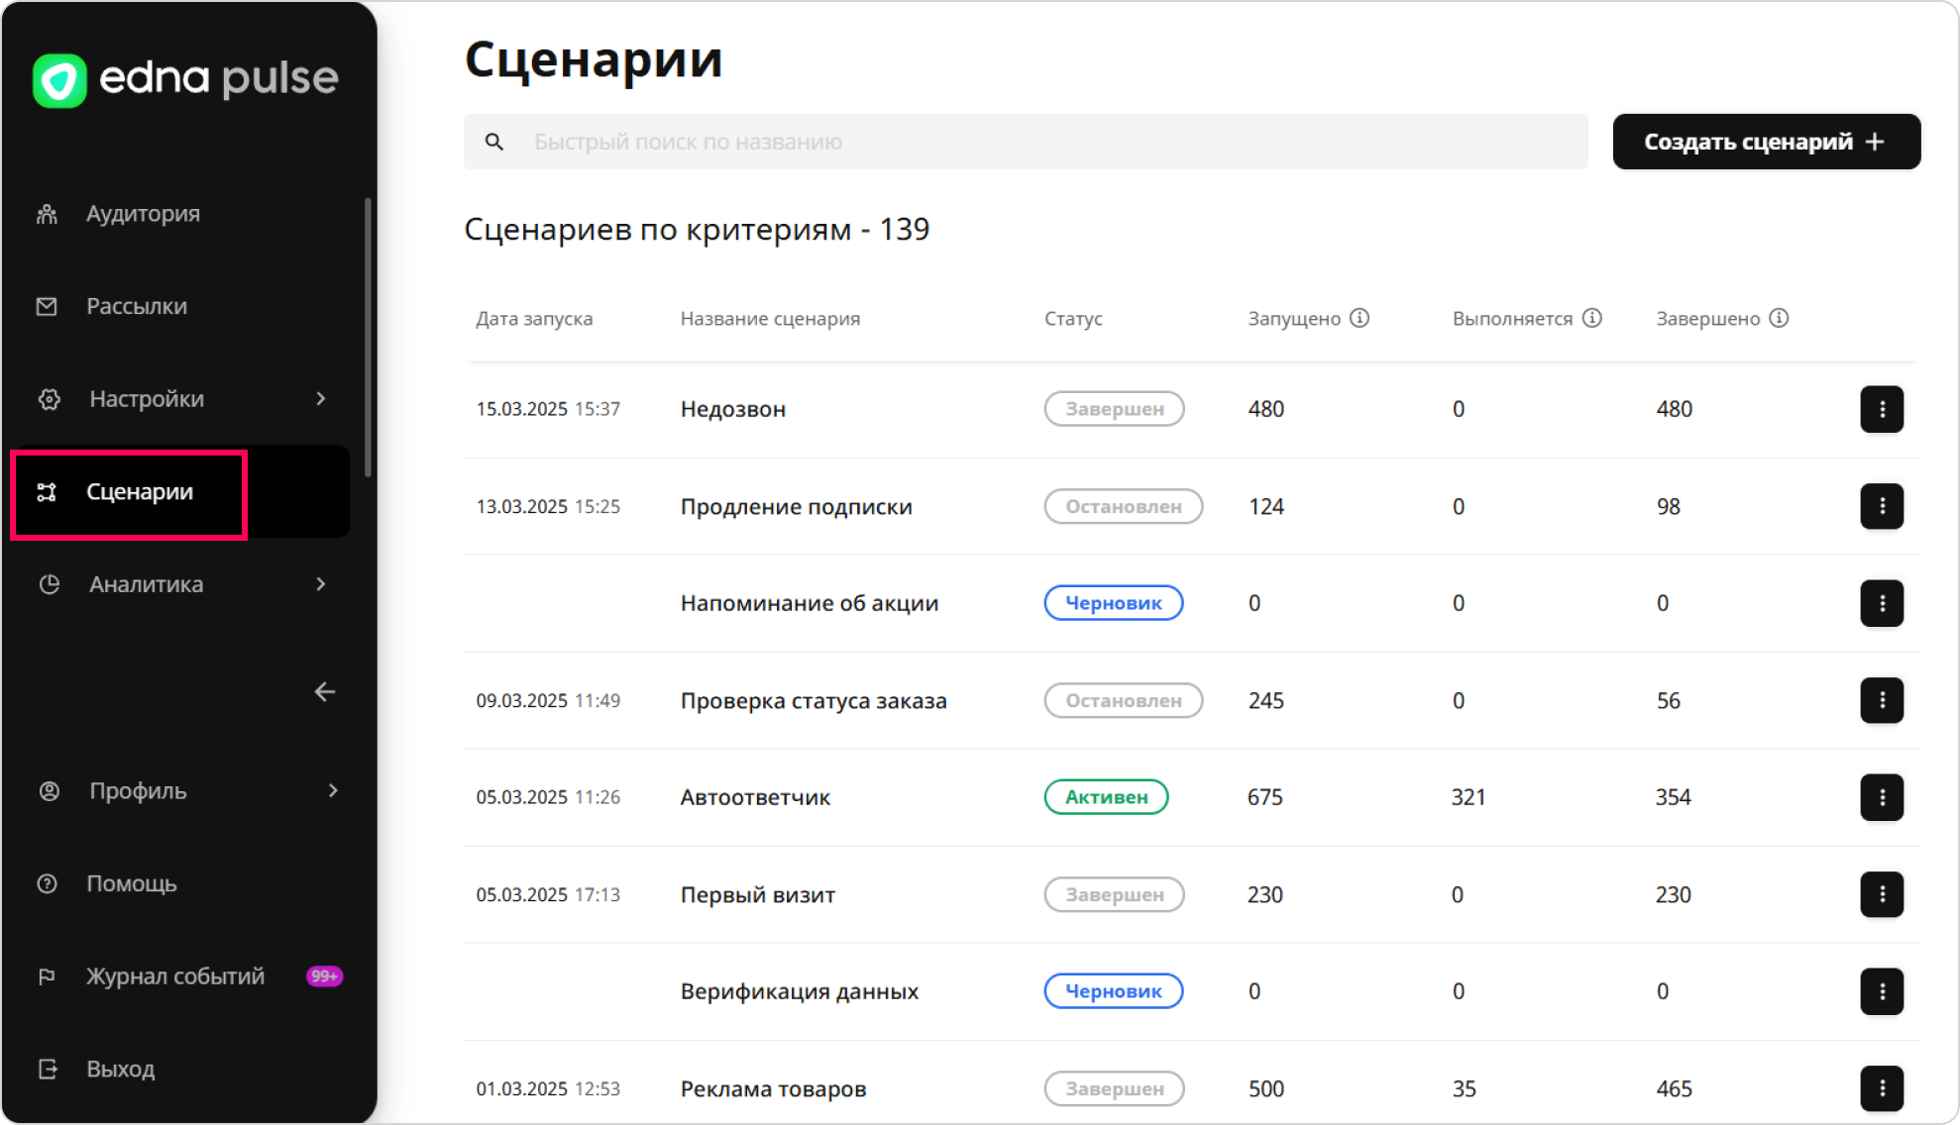The height and width of the screenshot is (1125, 1960).
Task: Focus the quick search by name field
Action: tap(1050, 142)
